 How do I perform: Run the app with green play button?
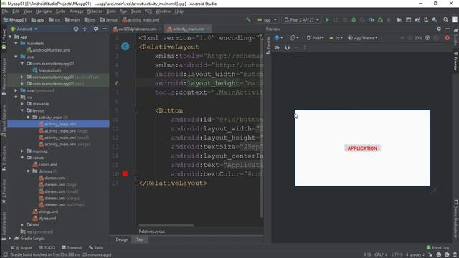click(x=327, y=20)
